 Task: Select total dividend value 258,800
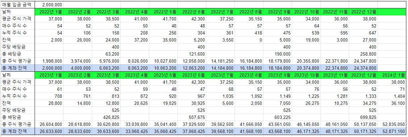coord(363,54)
